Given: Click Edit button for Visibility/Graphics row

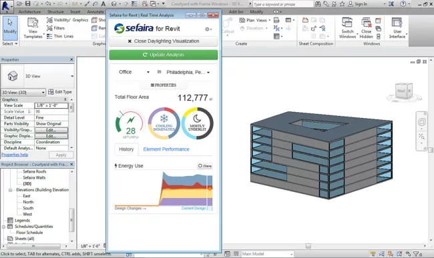Looking at the screenshot, I should 51,130.
